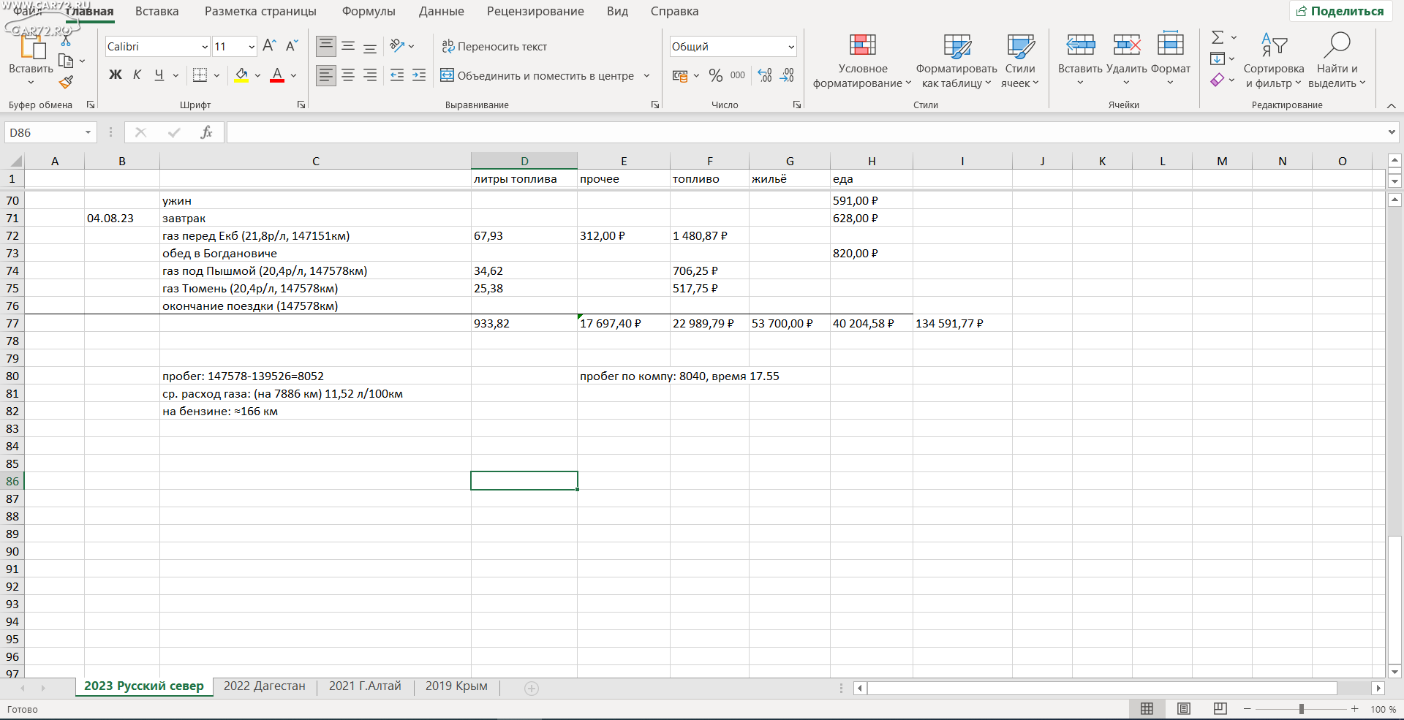Click Delete cells (Удалить) button
Screen dimensions: 1404x720
point(1126,59)
